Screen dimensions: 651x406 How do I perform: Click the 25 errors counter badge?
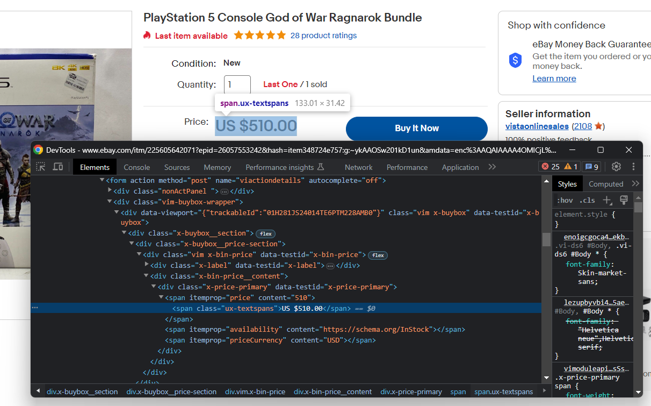click(551, 167)
